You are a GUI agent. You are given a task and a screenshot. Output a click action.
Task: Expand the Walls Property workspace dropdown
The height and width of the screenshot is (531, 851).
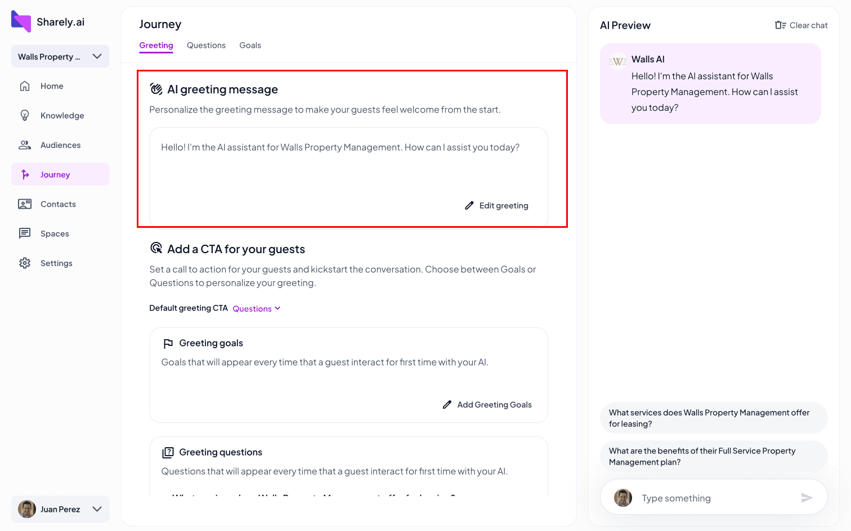click(60, 56)
